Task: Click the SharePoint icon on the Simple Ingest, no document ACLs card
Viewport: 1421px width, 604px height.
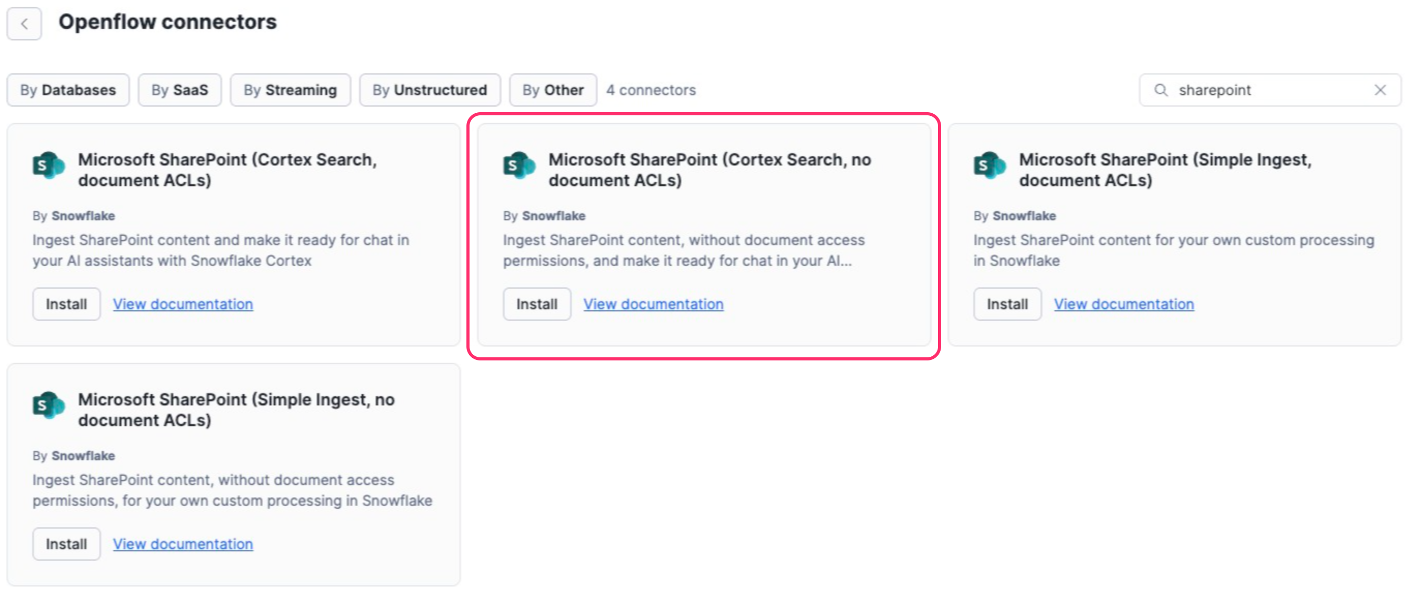Action: (49, 406)
